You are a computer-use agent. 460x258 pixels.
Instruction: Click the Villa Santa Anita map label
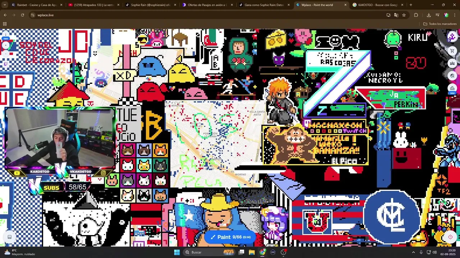257,113
